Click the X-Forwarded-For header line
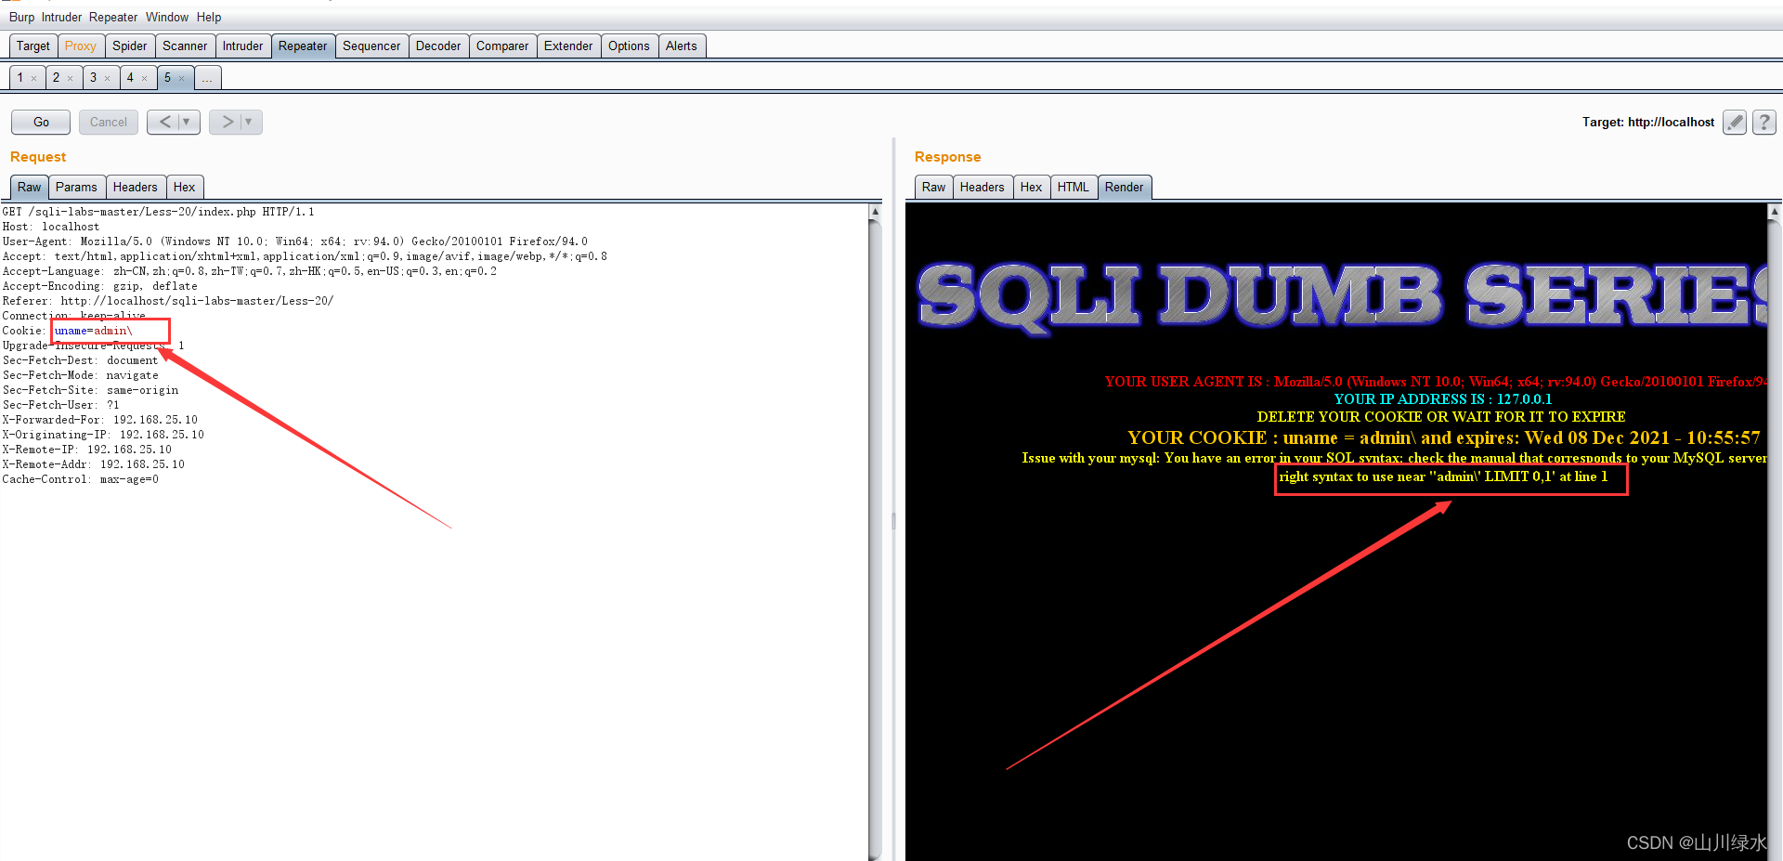 click(99, 420)
